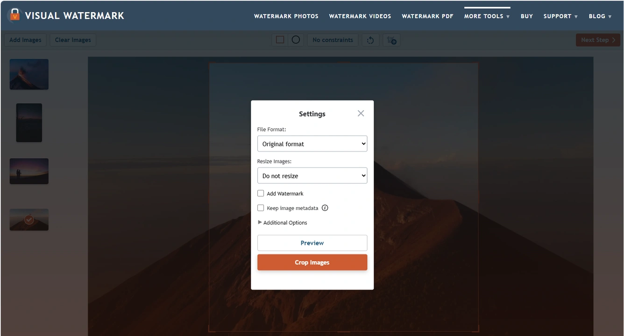624x336 pixels.
Task: Click the Visual Watermark brand name
Action: [74, 15]
